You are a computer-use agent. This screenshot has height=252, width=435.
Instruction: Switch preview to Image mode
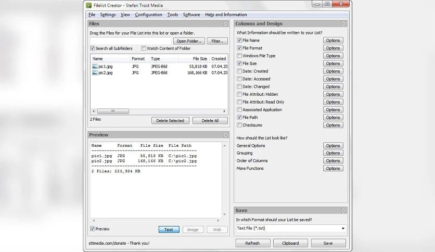(x=193, y=230)
